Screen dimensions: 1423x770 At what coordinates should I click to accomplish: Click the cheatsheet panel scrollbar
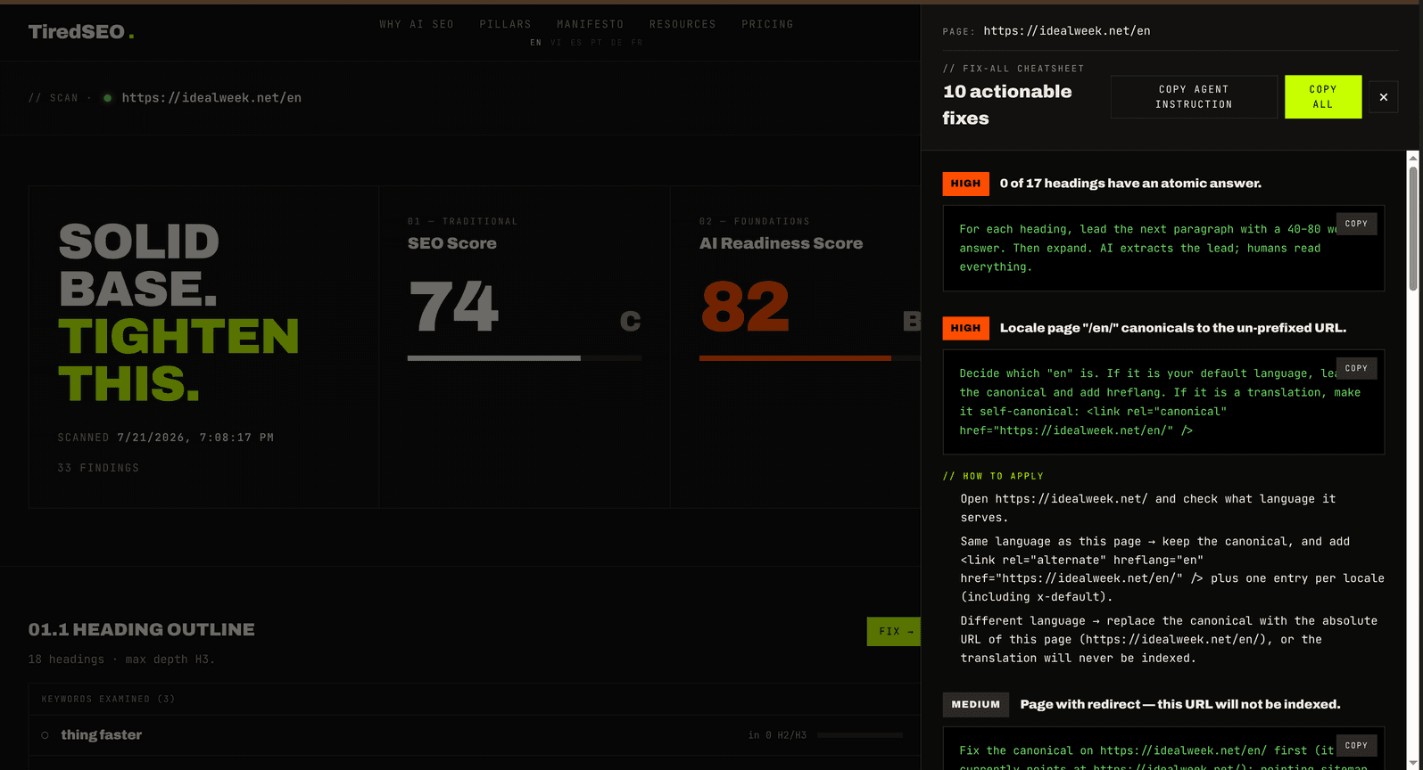point(1413,228)
